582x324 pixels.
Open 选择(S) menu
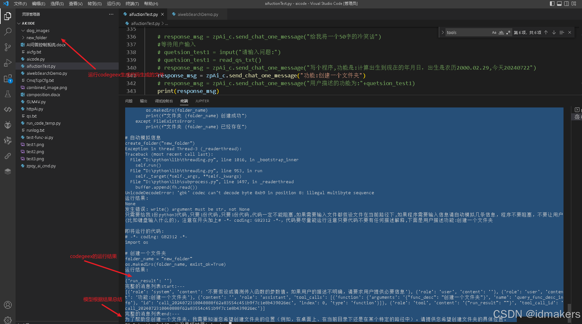coord(57,4)
